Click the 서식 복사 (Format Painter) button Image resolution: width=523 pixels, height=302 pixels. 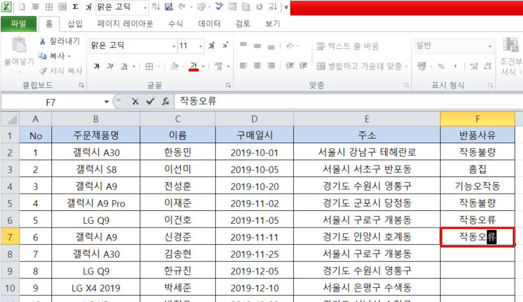point(61,71)
